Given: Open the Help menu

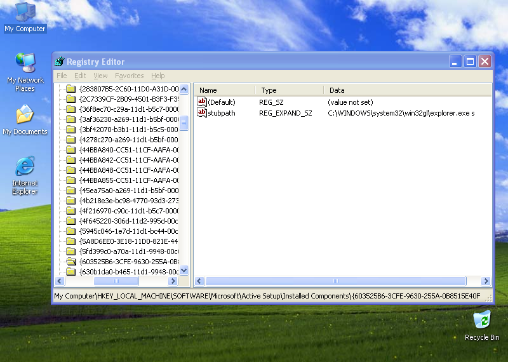Looking at the screenshot, I should 157,76.
